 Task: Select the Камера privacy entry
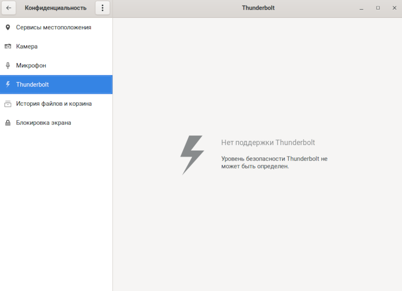(27, 47)
